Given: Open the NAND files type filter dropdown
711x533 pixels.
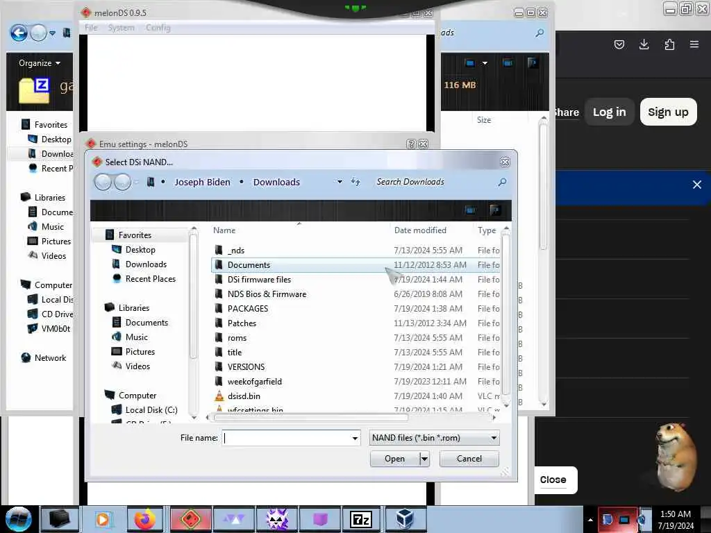Looking at the screenshot, I should pyautogui.click(x=434, y=438).
